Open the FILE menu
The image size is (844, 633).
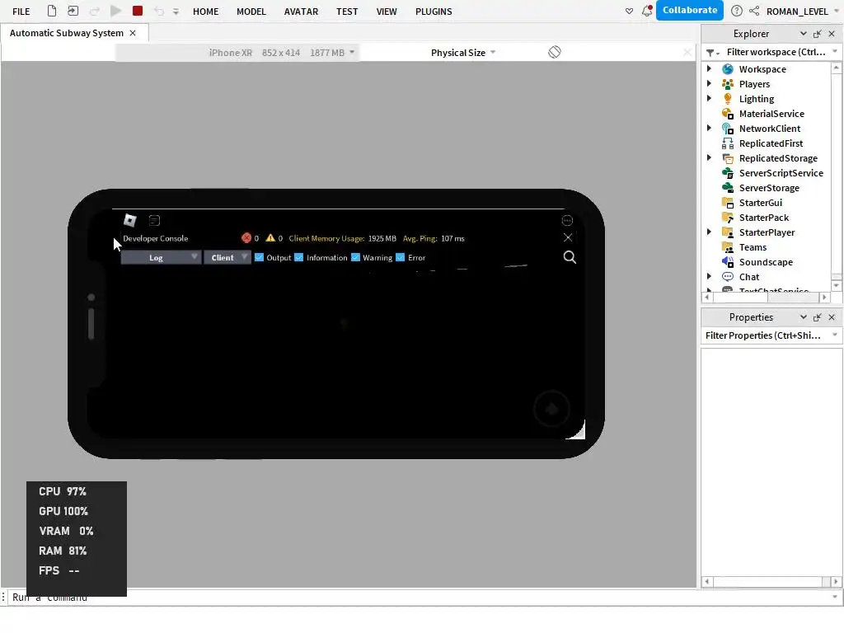tap(21, 12)
